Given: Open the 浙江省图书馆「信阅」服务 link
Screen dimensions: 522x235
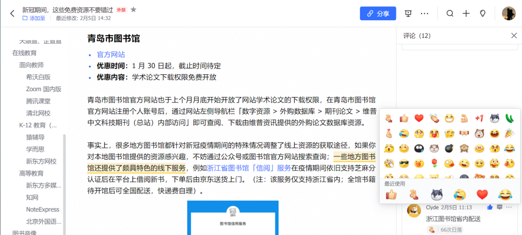Looking at the screenshot, I should point(249,168).
